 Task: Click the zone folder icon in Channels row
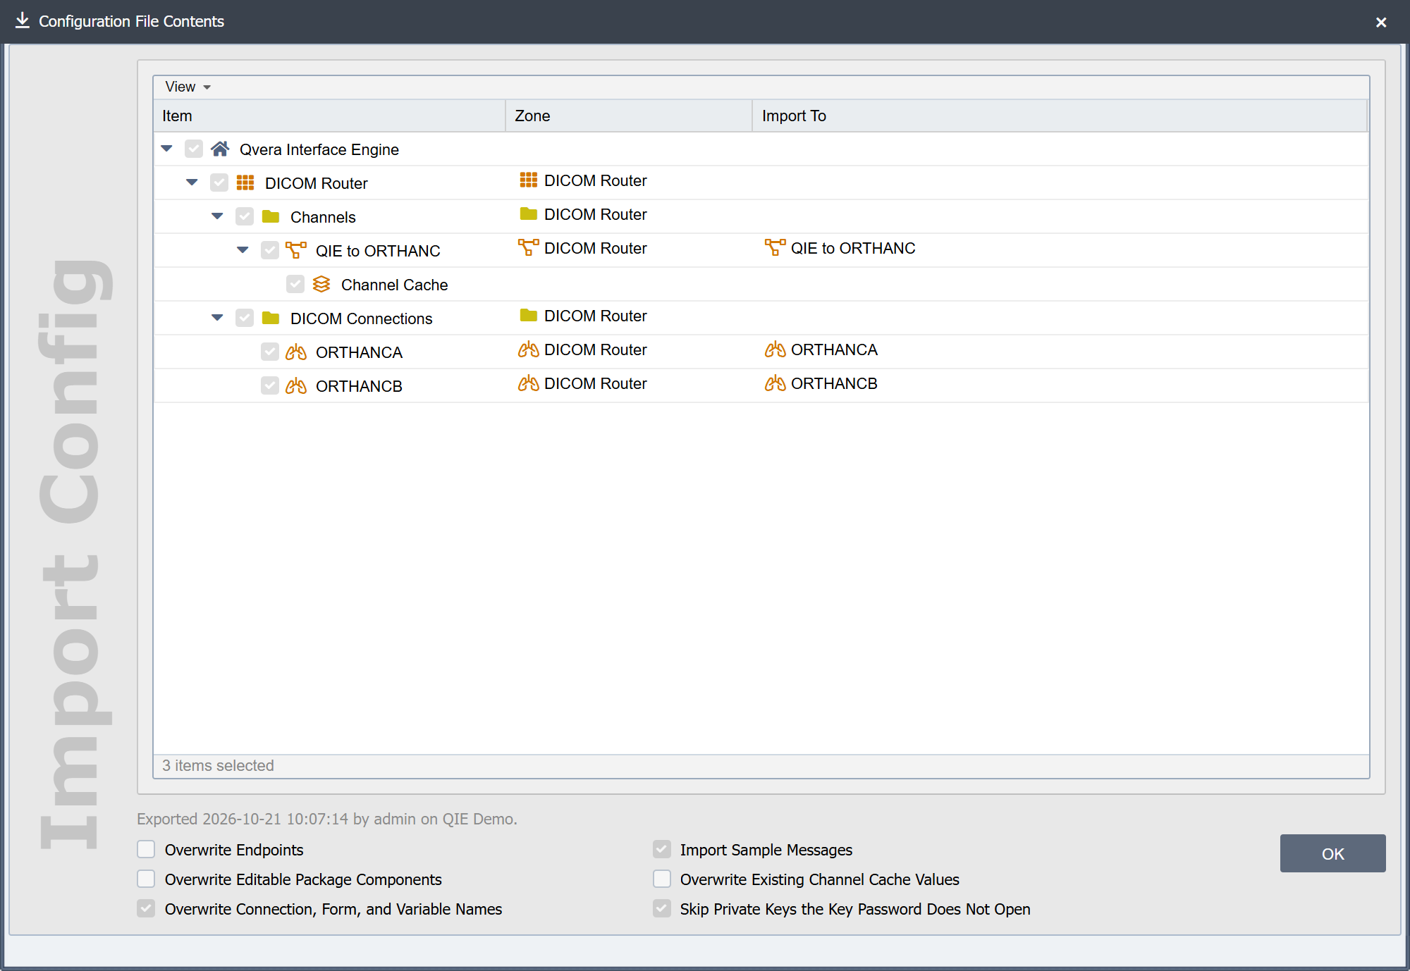tap(529, 214)
